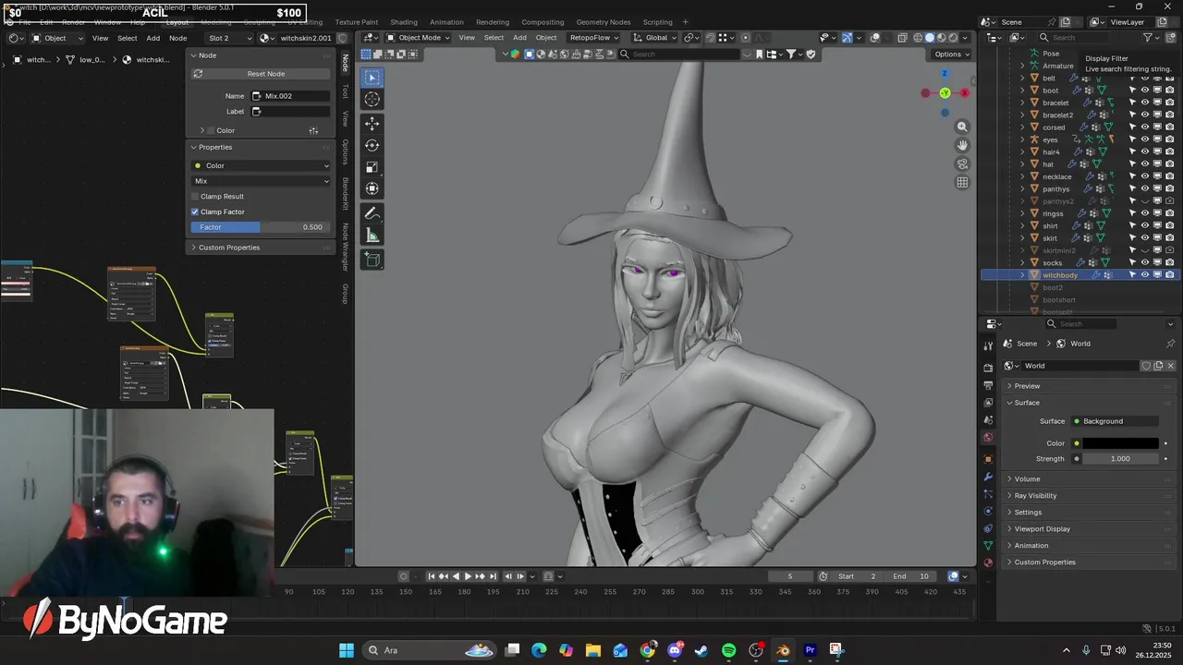Viewport: 1183px width, 665px height.
Task: Pick the Annotate pencil tool
Action: (x=372, y=213)
